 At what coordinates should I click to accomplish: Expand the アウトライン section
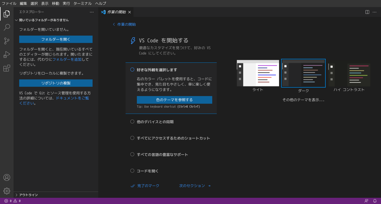[56, 195]
